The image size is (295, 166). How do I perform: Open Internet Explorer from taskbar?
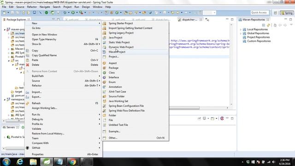pyautogui.click(x=20, y=162)
